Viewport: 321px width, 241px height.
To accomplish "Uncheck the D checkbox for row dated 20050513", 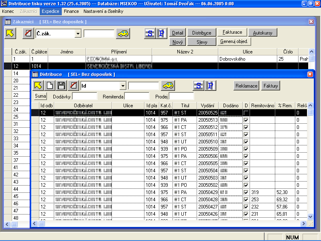I will coord(246,120).
